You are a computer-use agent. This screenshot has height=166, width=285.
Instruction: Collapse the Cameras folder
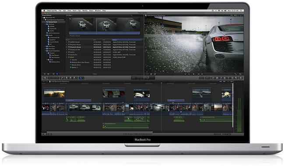[46, 24]
